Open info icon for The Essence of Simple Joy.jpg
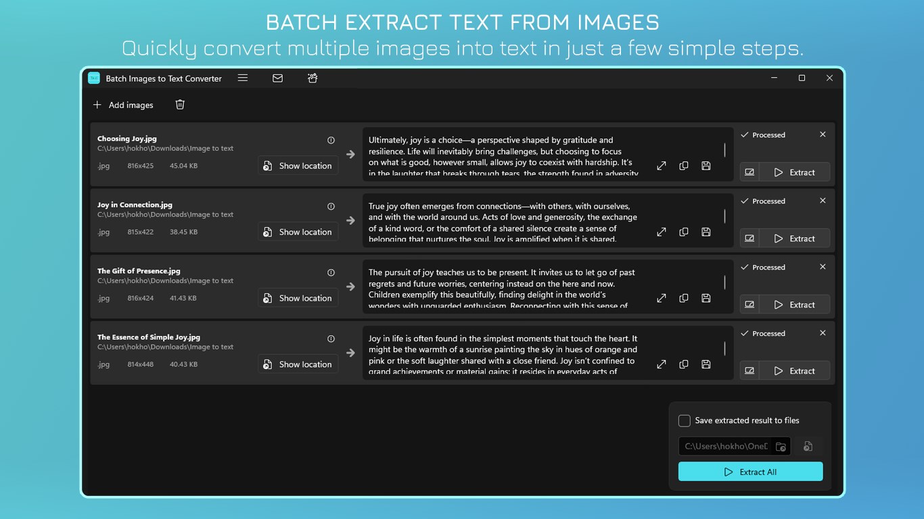This screenshot has width=924, height=519. 331,339
